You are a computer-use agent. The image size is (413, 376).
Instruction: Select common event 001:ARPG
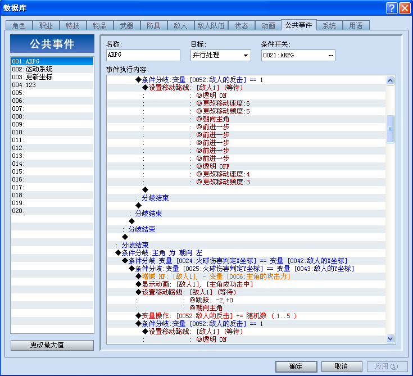[52, 61]
